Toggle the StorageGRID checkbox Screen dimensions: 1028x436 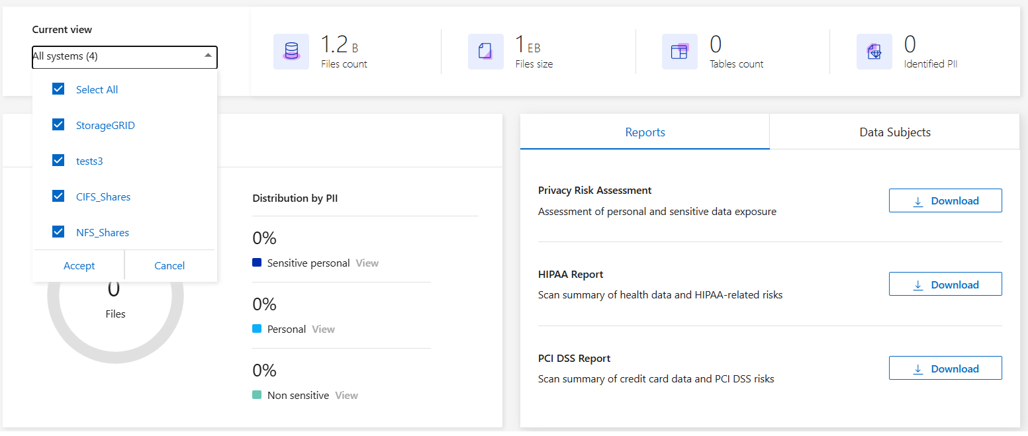[x=58, y=125]
